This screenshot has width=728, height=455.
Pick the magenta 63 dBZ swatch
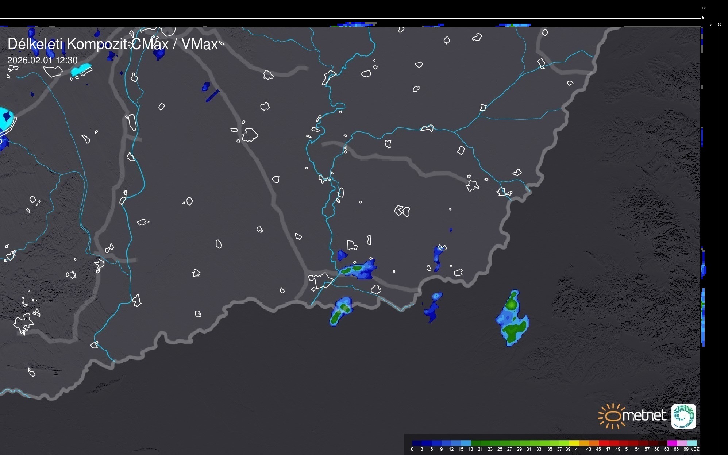pyautogui.click(x=671, y=443)
